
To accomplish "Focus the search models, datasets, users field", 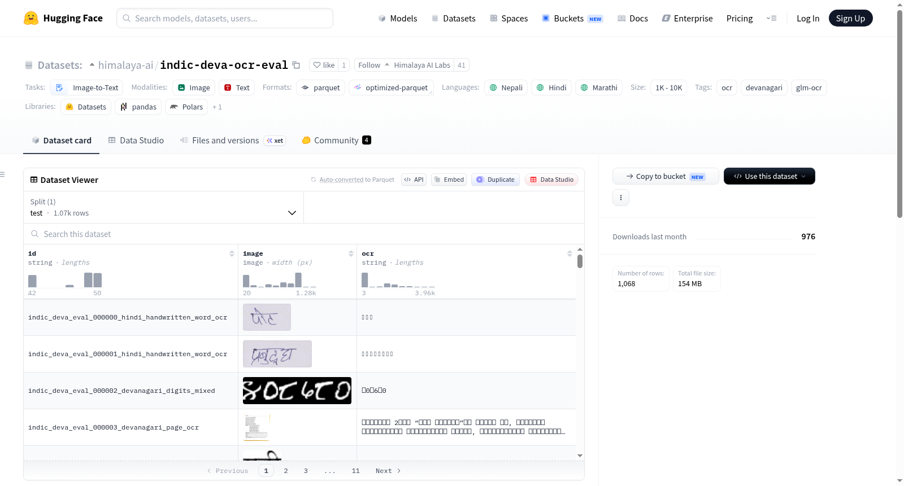I will [x=225, y=18].
